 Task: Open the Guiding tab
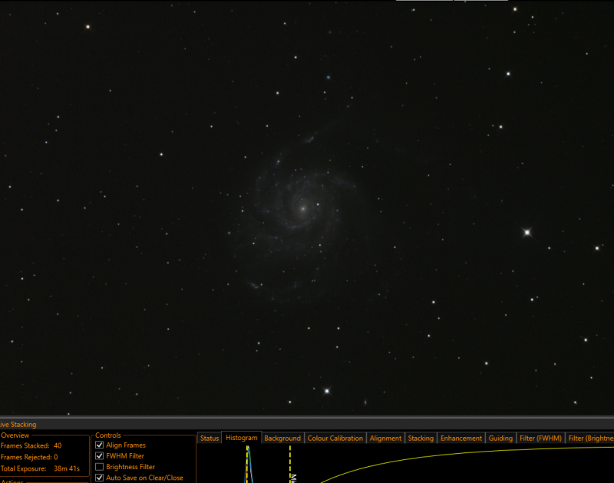500,438
